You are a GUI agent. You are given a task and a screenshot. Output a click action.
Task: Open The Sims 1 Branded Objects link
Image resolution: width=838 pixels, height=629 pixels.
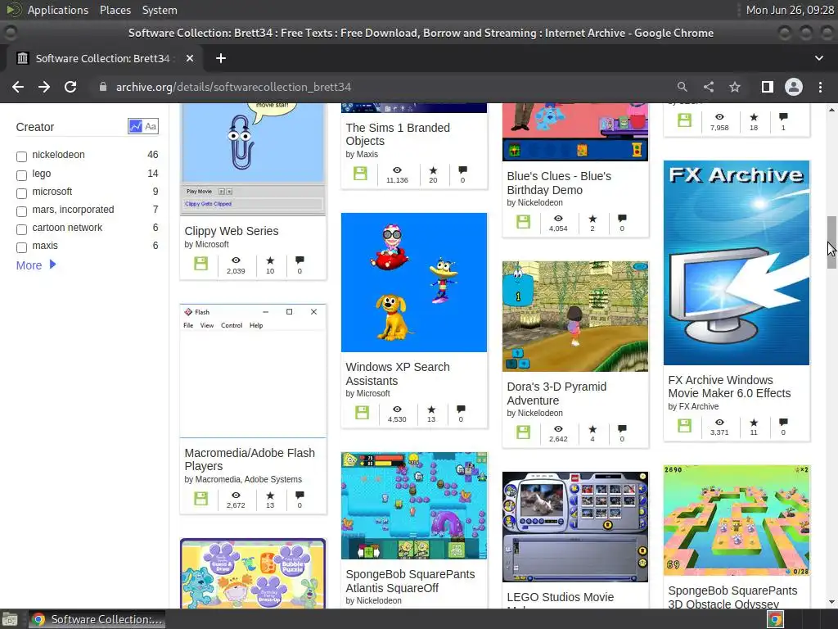coord(398,134)
